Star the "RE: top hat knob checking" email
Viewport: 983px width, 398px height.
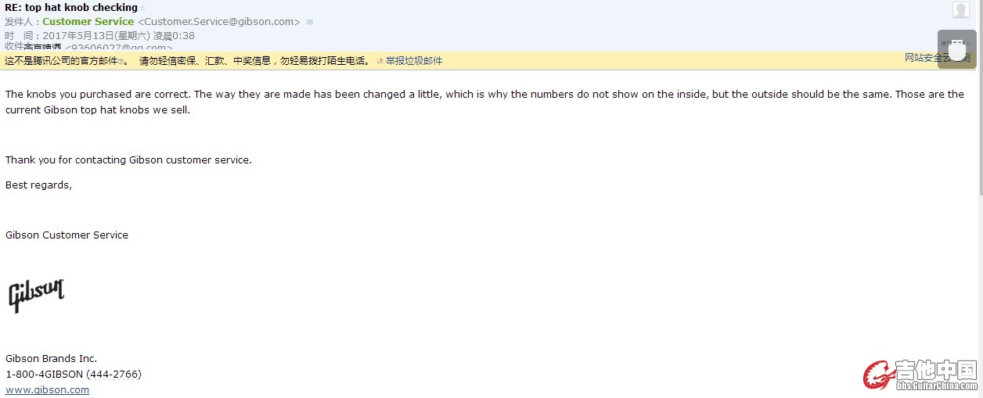[142, 8]
